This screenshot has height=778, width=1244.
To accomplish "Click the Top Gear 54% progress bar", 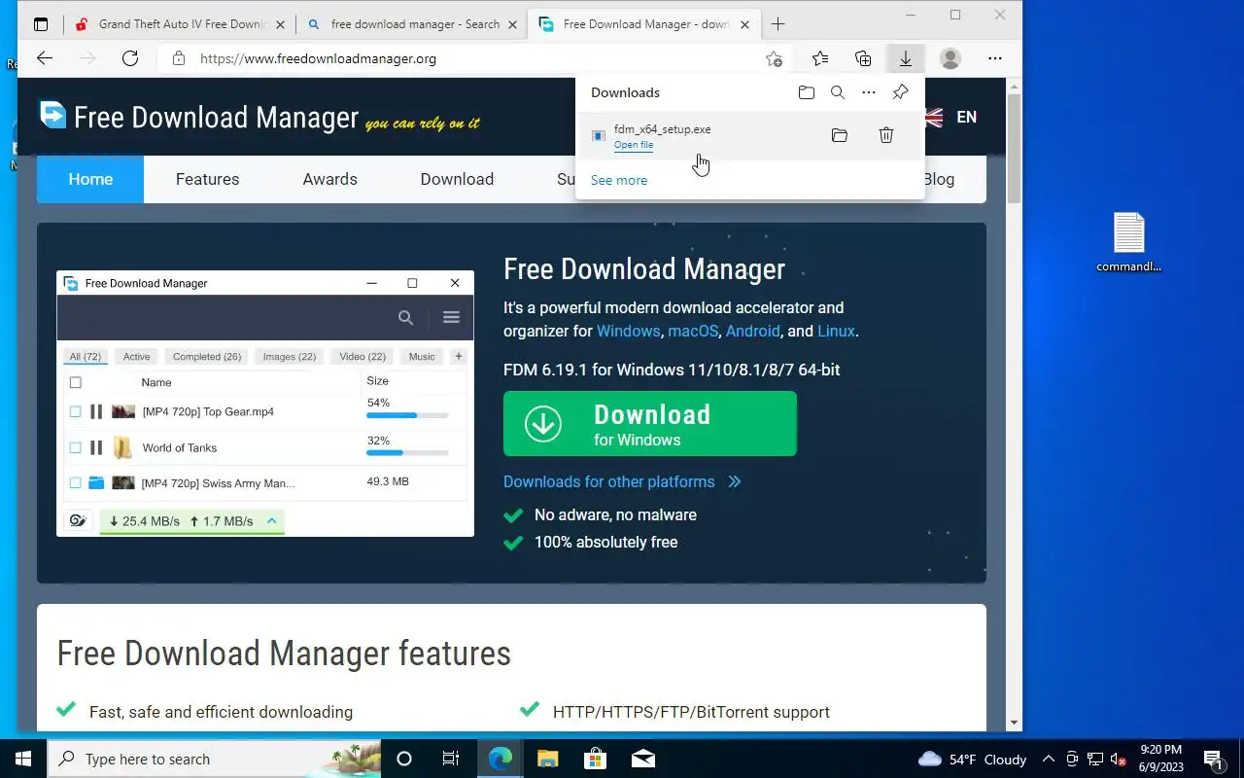I will click(x=407, y=415).
